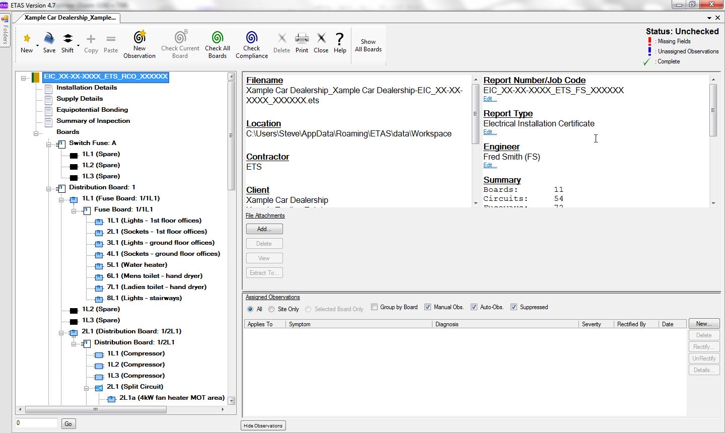725x433 pixels.
Task: Sort by Symptom column header
Action: click(359, 324)
